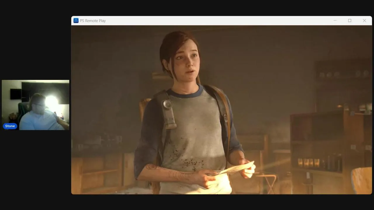Click the PS Remote Play app icon
The width and height of the screenshot is (374, 210).
[x=76, y=21]
